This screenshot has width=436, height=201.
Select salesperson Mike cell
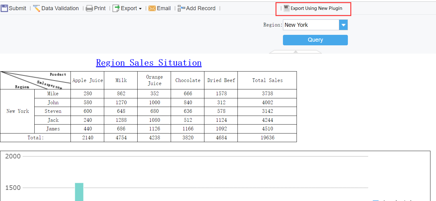(x=53, y=94)
